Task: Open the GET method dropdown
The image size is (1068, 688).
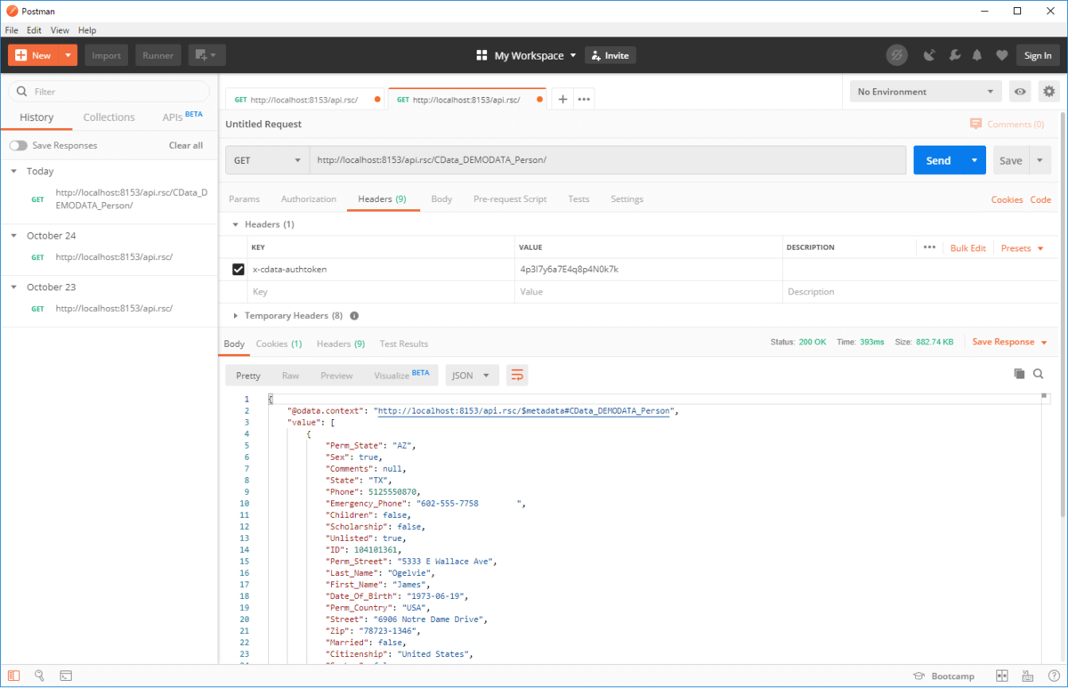Action: tap(267, 161)
